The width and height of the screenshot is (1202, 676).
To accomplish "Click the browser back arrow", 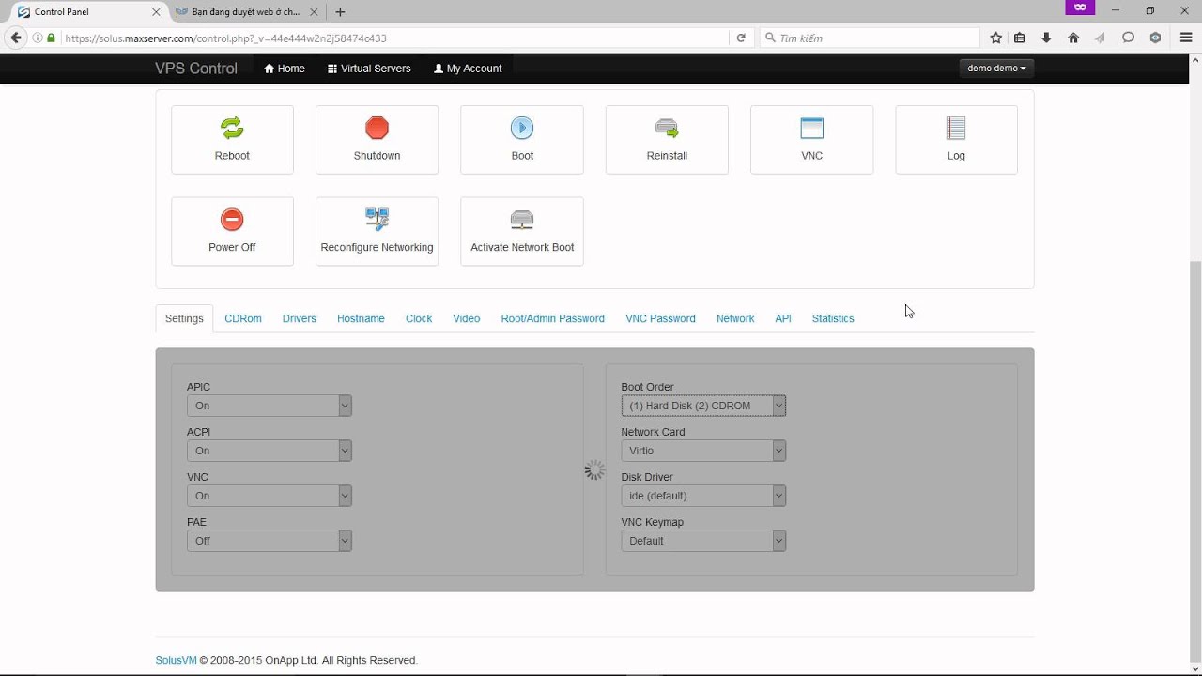I will 15,38.
